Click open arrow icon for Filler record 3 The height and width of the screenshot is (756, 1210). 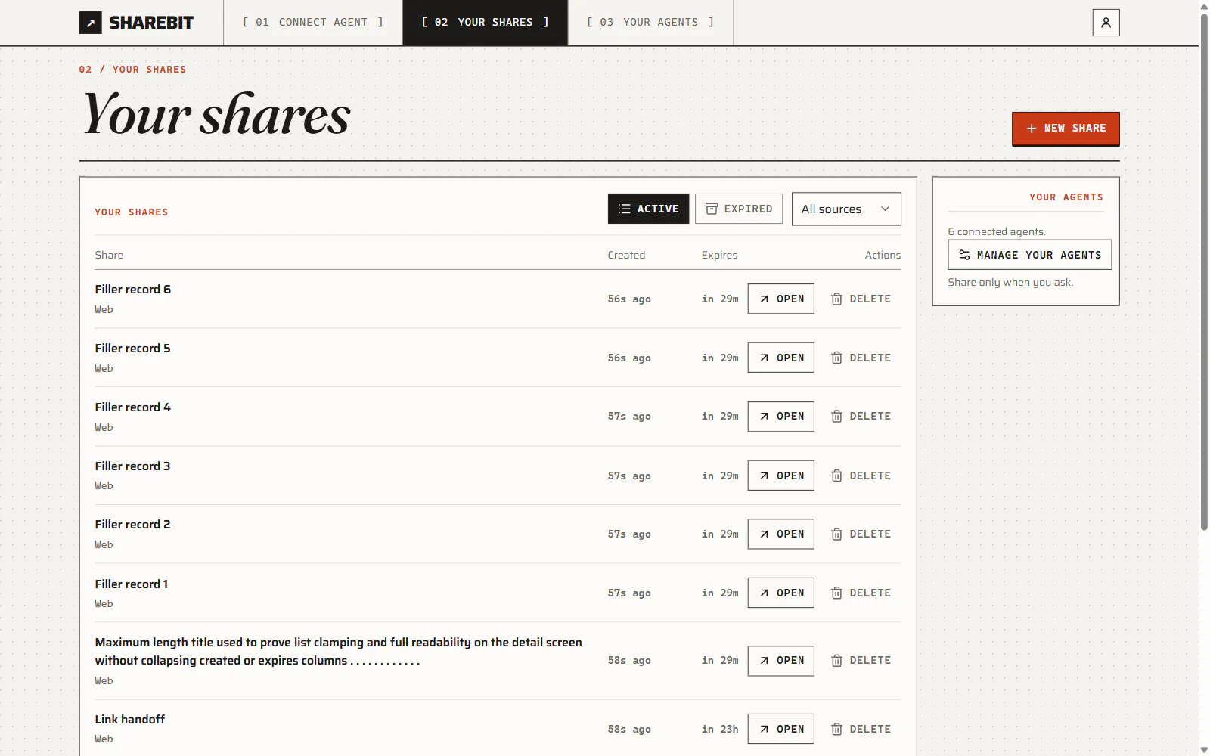tap(765, 476)
